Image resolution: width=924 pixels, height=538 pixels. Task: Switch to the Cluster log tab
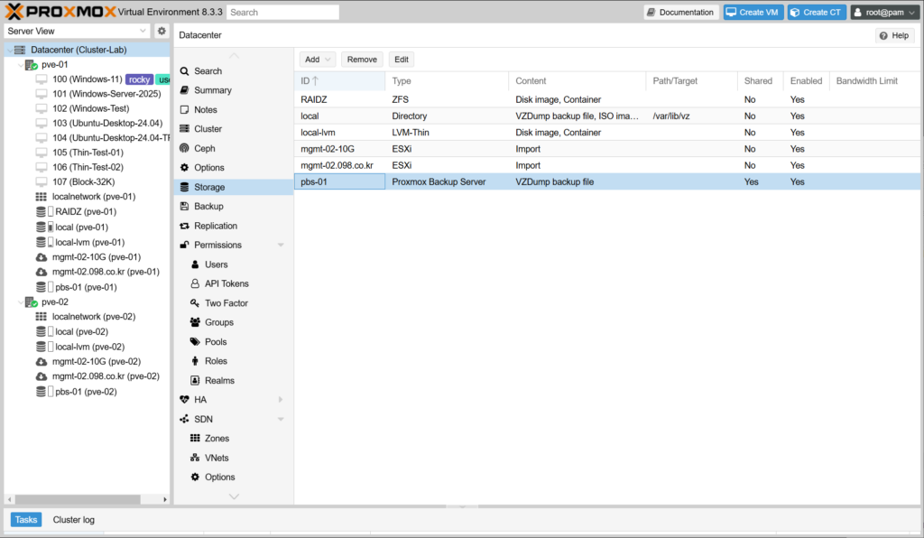coord(73,520)
